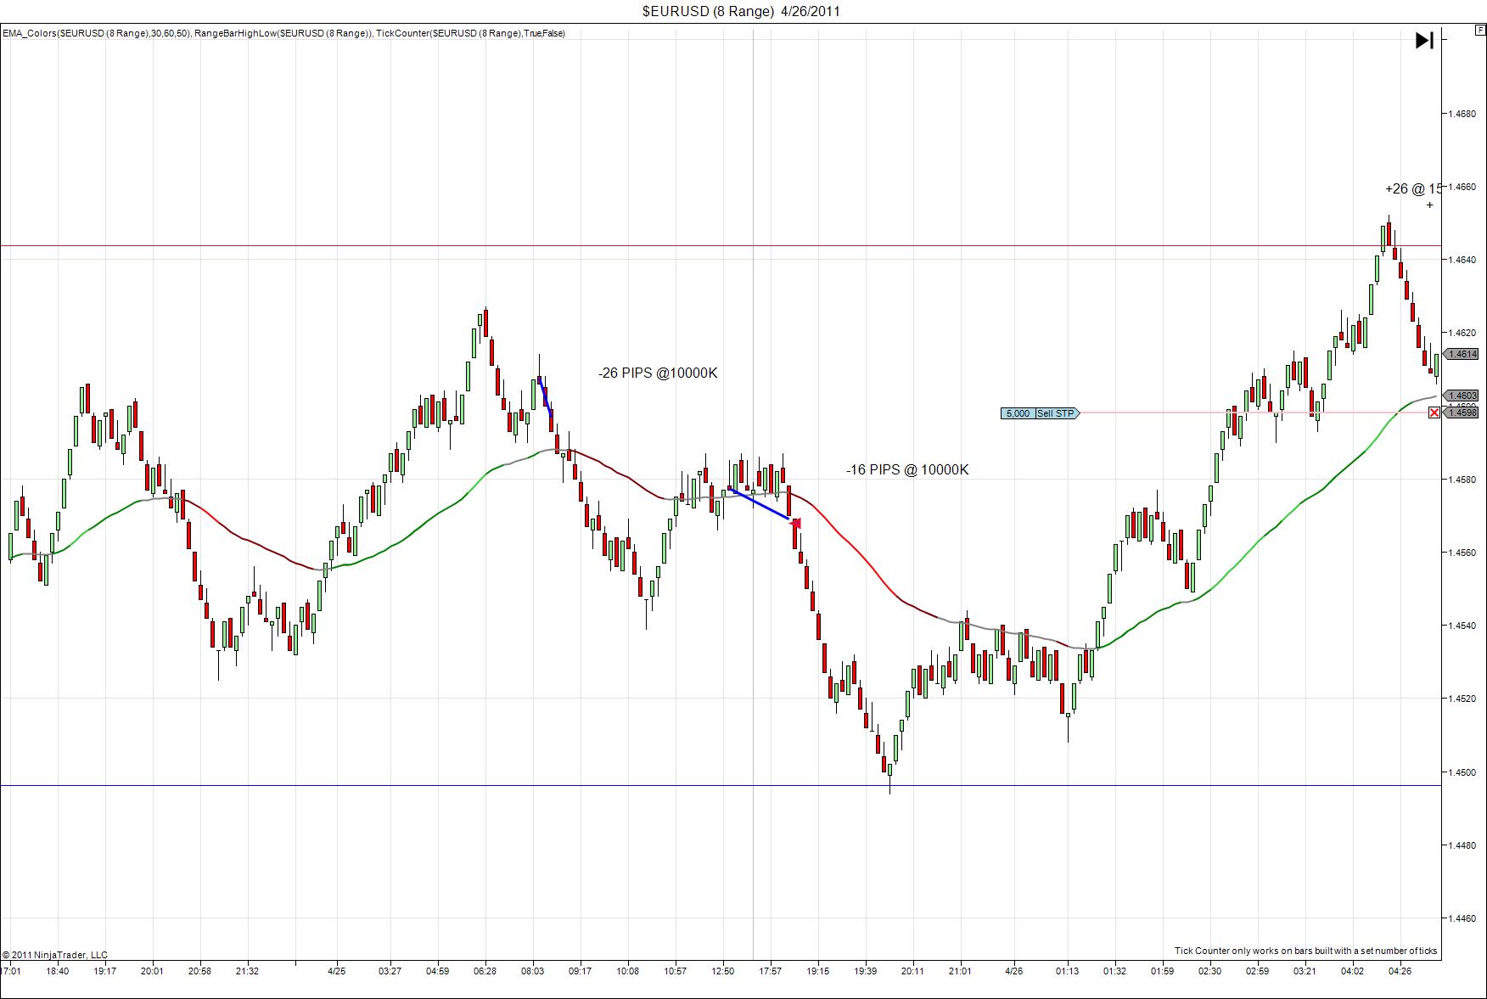The height and width of the screenshot is (999, 1487).
Task: Click the 06:28 time axis label
Action: 485,971
